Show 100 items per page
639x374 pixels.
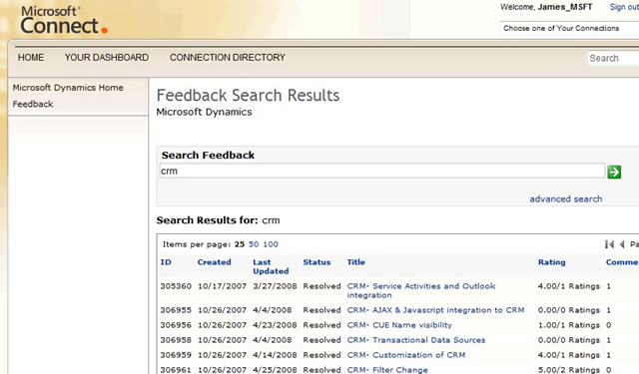coord(271,244)
